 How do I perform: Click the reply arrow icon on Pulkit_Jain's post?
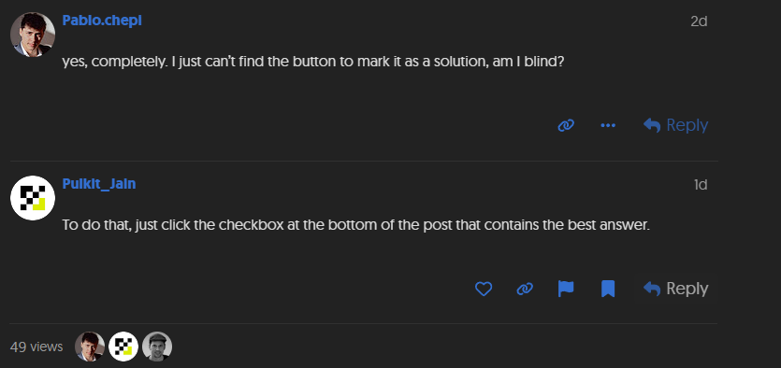coord(652,289)
